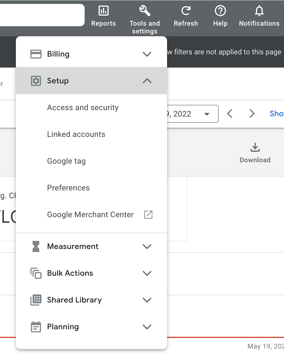Expand the Measurement section
Screen dimensions: 284x358
pos(147,246)
